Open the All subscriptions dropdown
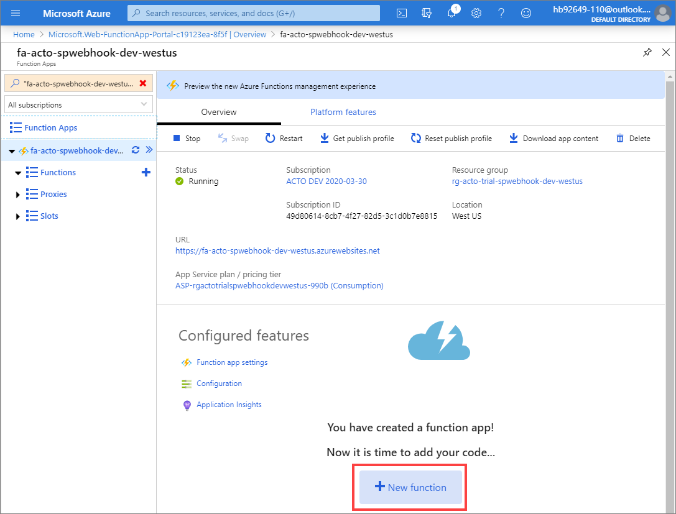This screenshot has width=676, height=514. pyautogui.click(x=78, y=104)
